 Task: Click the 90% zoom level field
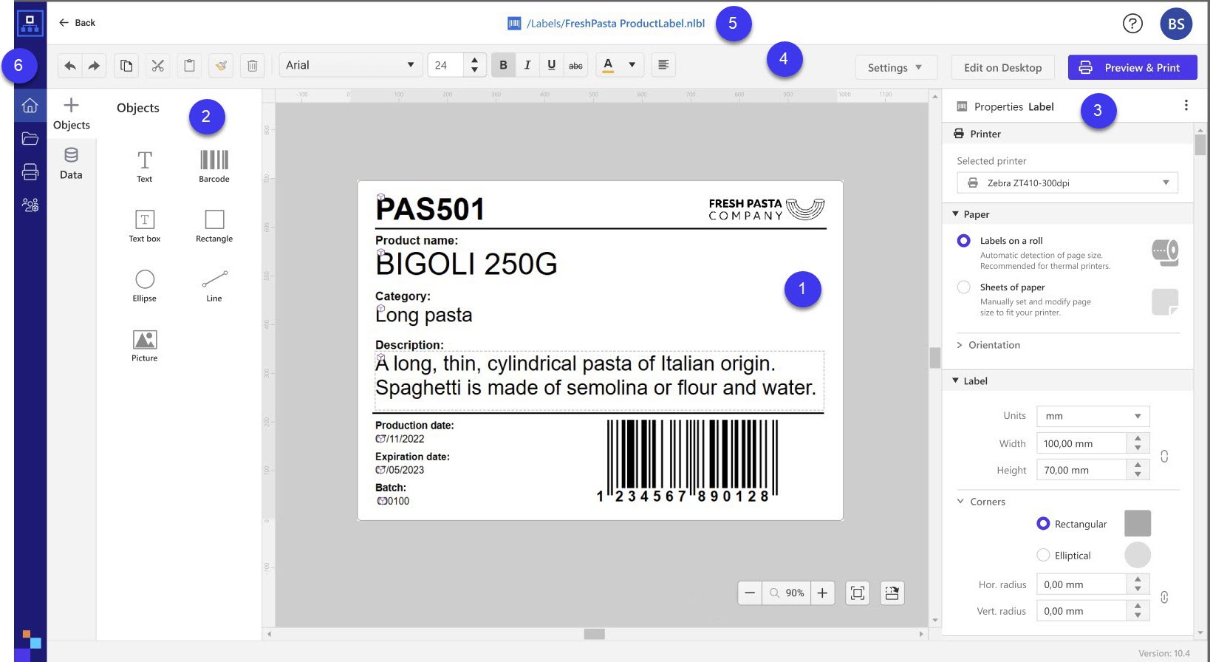[786, 593]
